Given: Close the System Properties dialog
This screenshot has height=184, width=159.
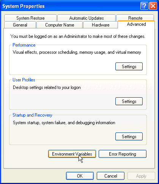Looking at the screenshot, I should (x=153, y=6).
